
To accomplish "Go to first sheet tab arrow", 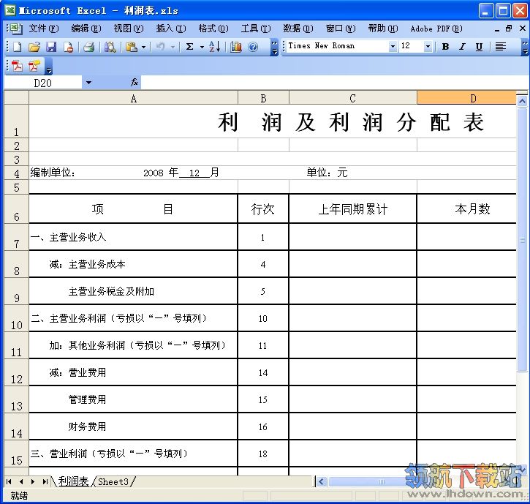I will (9, 481).
